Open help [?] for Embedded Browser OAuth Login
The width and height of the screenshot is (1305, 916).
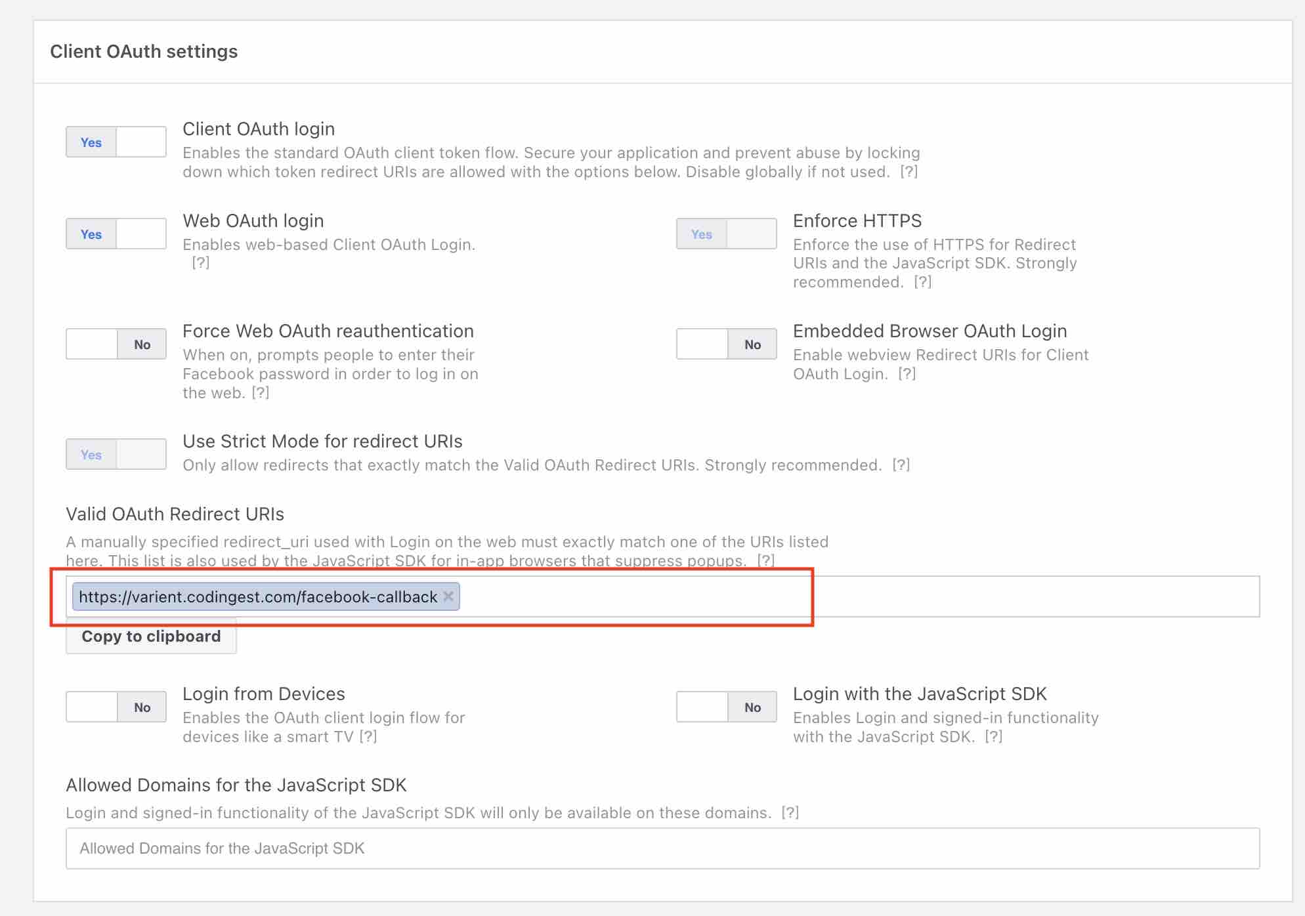[x=907, y=374]
